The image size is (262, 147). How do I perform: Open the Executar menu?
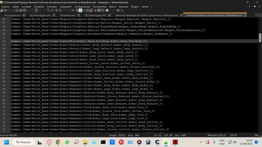(x=124, y=7)
